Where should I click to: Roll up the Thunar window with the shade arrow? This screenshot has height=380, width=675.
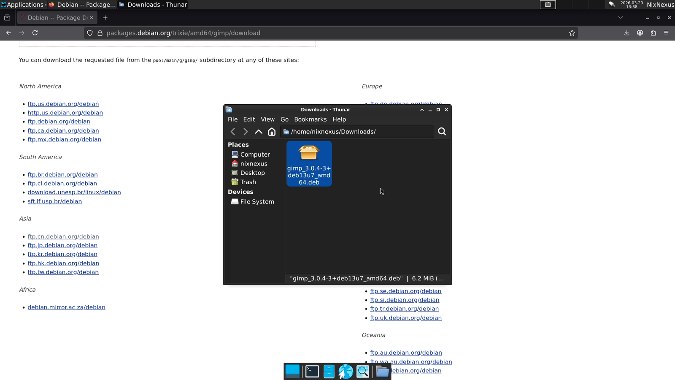[422, 110]
